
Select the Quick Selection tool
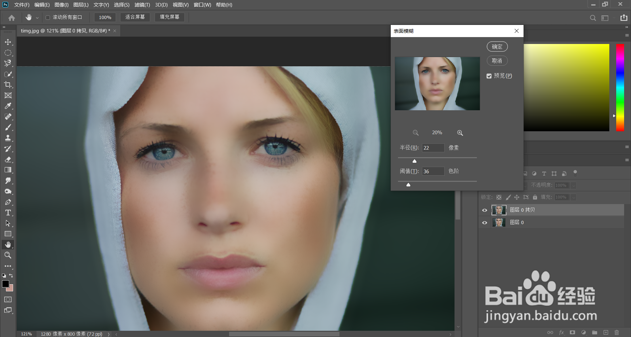coord(8,74)
